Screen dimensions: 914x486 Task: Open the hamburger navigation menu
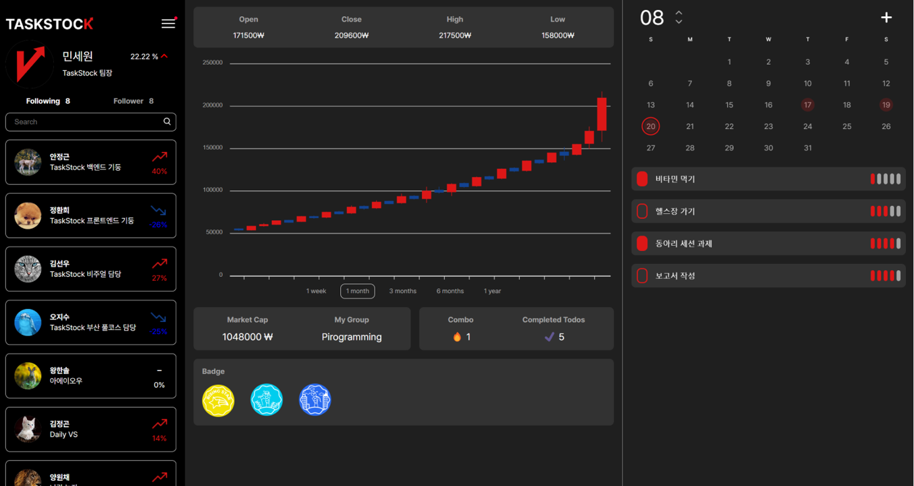coord(168,23)
